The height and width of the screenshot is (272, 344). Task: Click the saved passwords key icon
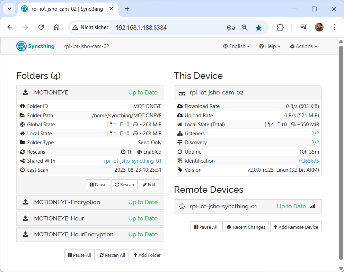coord(231,28)
